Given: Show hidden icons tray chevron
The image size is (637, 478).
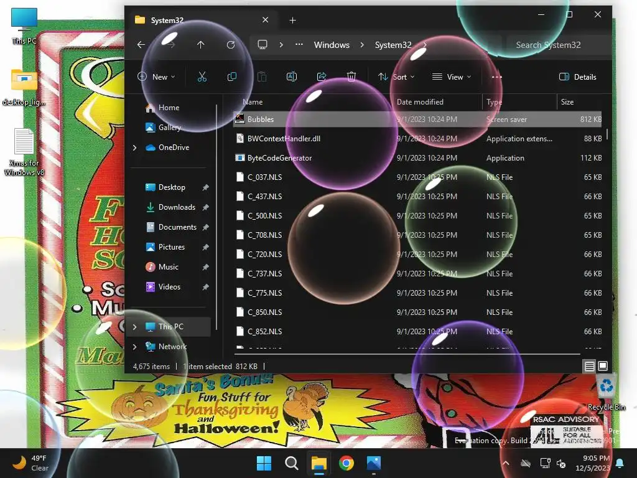Looking at the screenshot, I should (506, 463).
